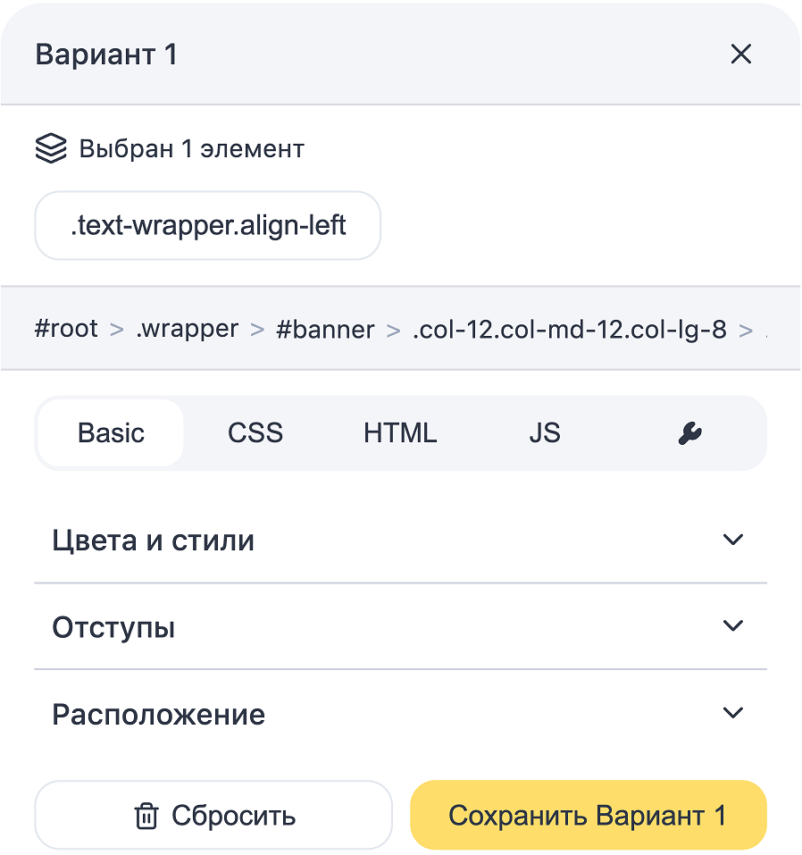Click the chevron next to Цвета и стили
Image resolution: width=802 pixels, height=855 pixels.
point(732,540)
